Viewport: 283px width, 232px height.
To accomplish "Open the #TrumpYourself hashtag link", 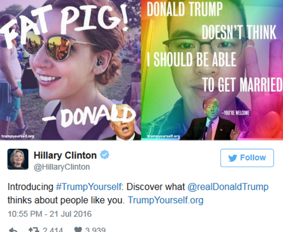I will 89,187.
